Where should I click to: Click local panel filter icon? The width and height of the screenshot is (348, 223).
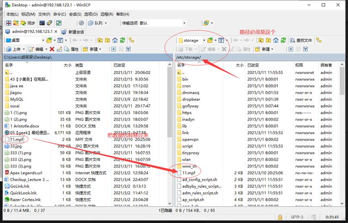(x=60, y=40)
